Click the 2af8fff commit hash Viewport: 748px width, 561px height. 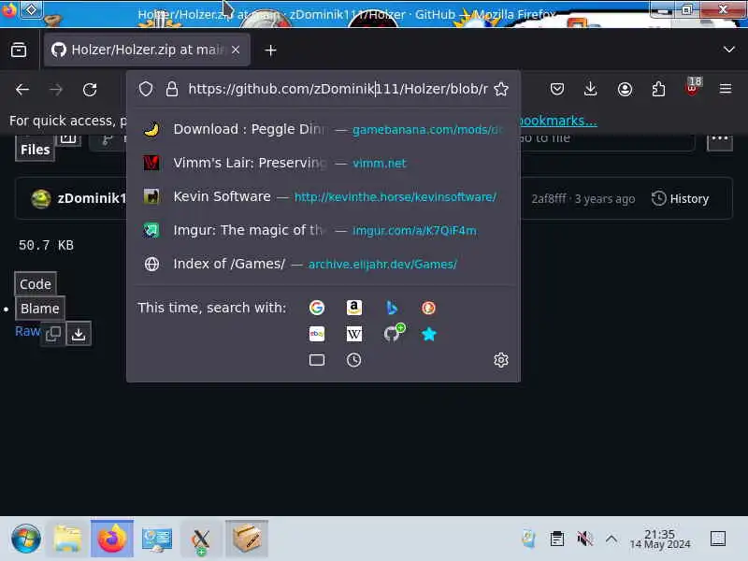tap(549, 198)
